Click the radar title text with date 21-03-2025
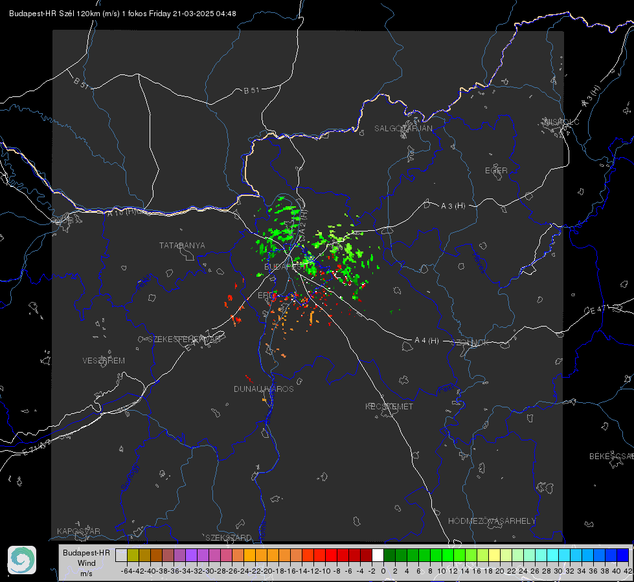Viewport: 634px width, 582px height. point(122,14)
